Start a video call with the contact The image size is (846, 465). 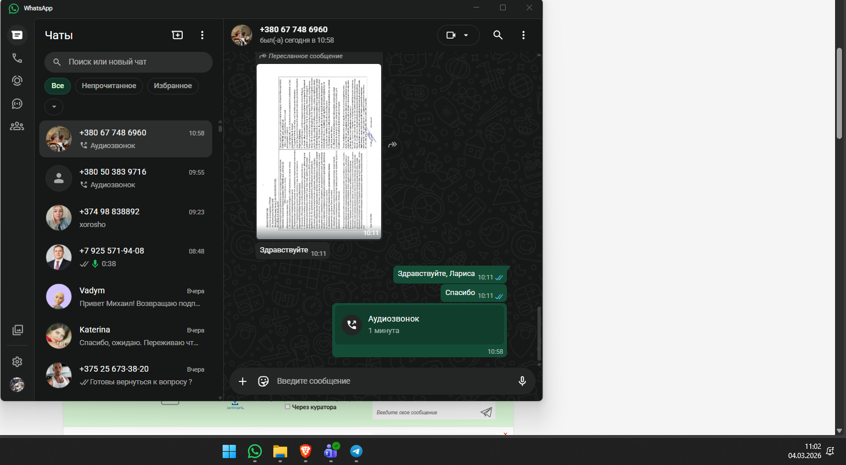coord(451,35)
